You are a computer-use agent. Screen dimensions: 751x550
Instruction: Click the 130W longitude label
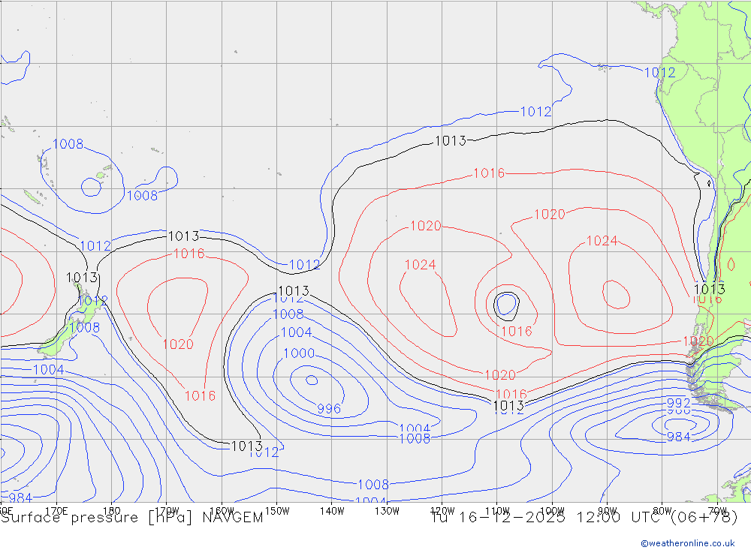pyautogui.click(x=387, y=511)
